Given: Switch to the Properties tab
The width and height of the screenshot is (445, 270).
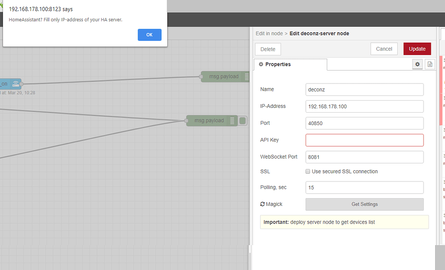Looking at the screenshot, I should click(x=290, y=64).
